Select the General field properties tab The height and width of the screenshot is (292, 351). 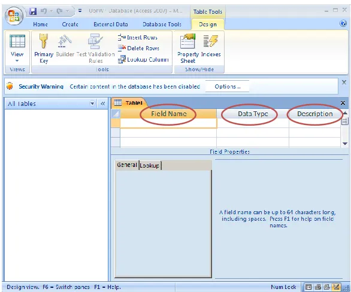127,165
